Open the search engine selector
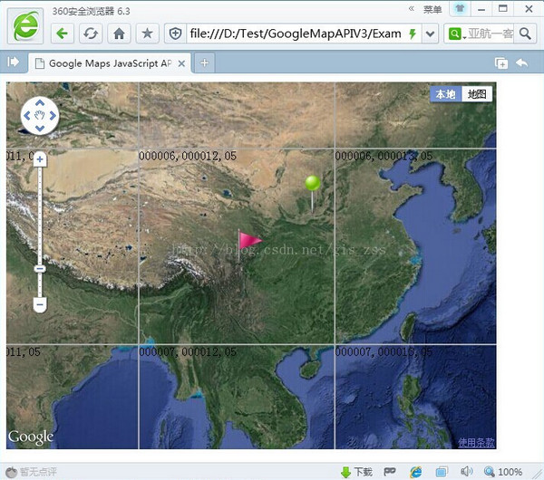The image size is (544, 480). coord(456,34)
